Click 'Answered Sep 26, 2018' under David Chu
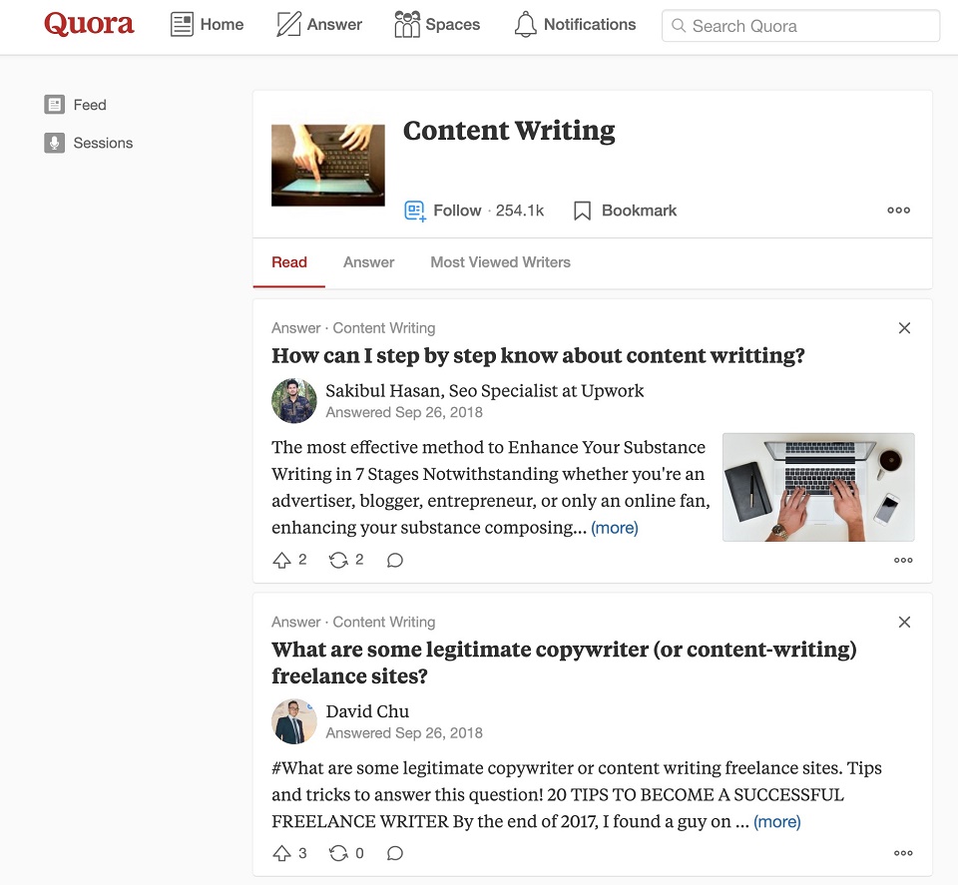Screen dimensions: 958x885 pyautogui.click(x=404, y=733)
